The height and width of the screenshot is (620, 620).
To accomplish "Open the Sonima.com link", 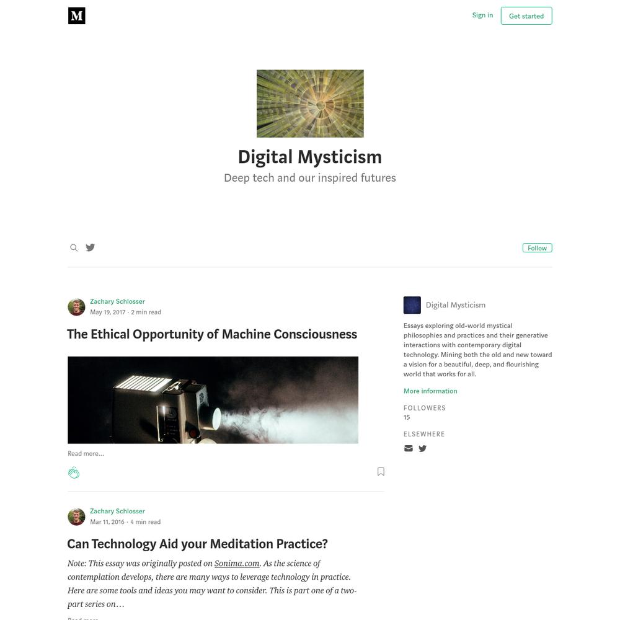I will (237, 564).
